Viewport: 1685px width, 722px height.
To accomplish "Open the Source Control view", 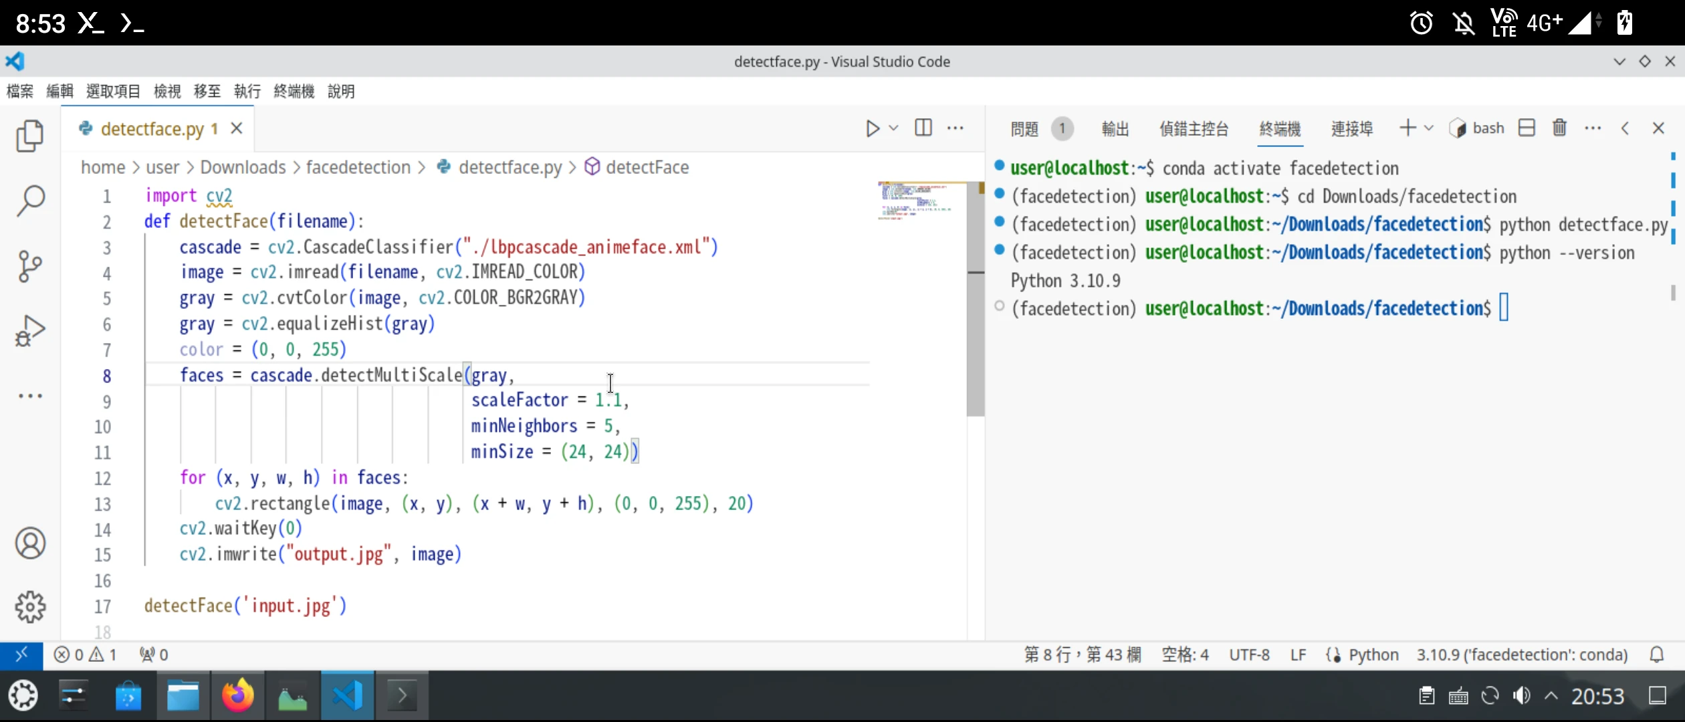I will point(29,265).
